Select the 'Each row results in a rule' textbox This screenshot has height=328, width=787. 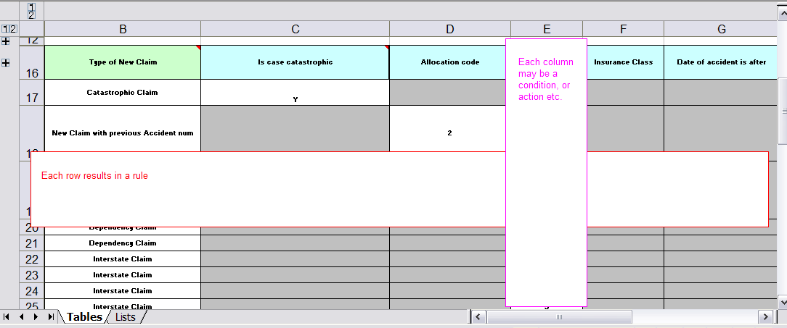(399, 189)
